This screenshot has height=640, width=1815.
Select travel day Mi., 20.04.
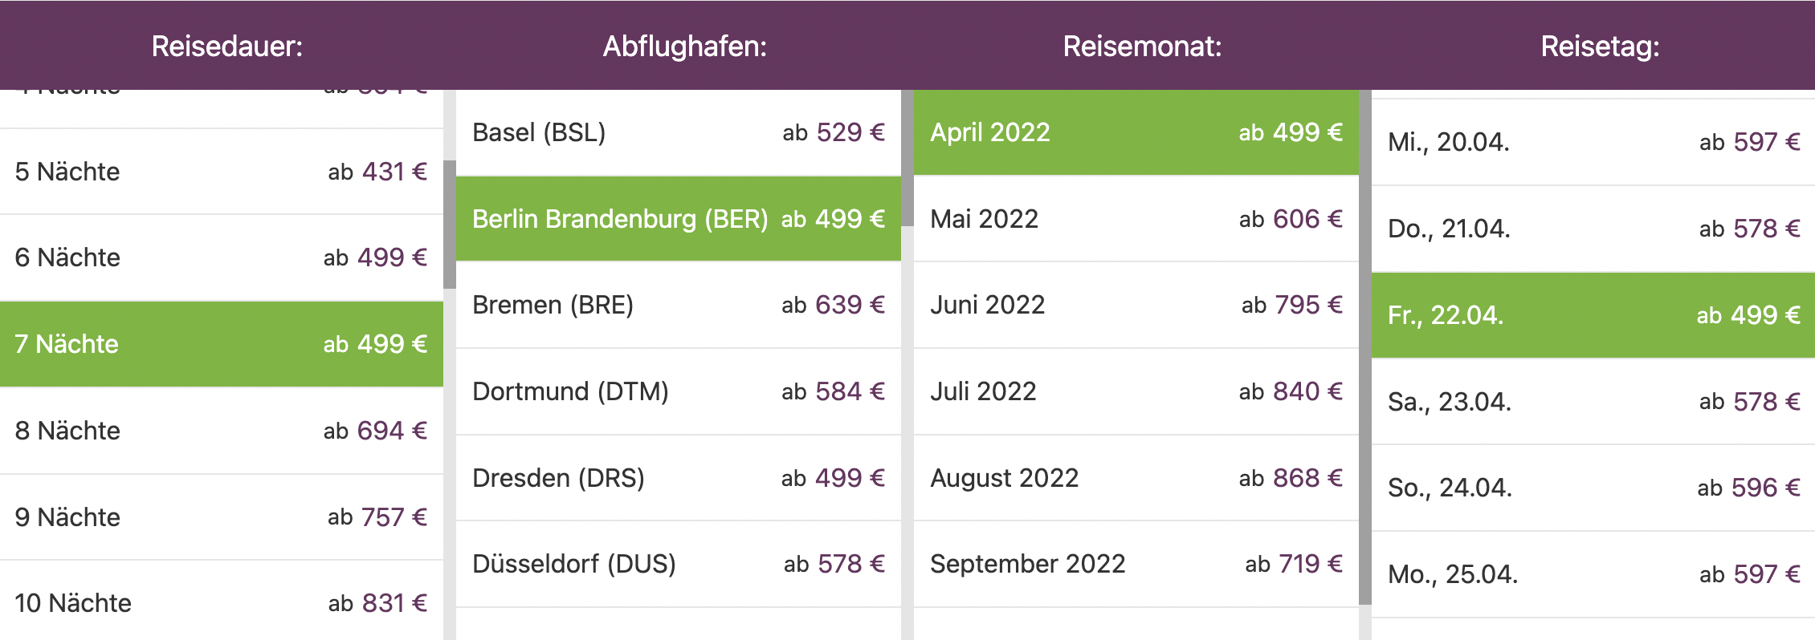tap(1593, 142)
